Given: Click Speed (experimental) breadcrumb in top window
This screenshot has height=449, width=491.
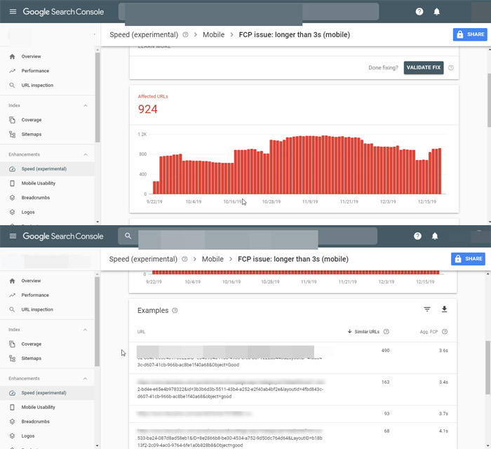Looking at the screenshot, I should click(x=144, y=35).
